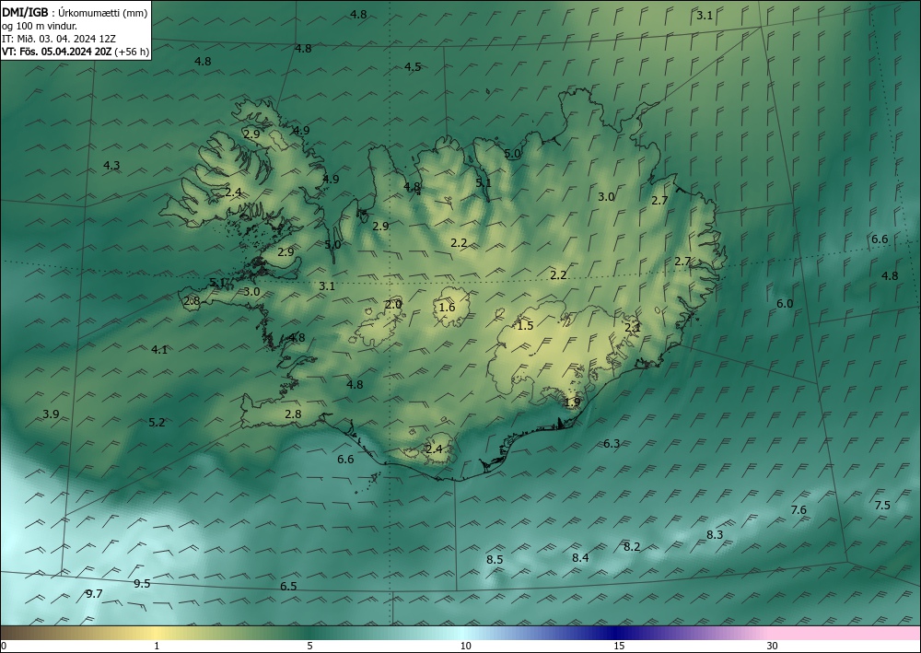
Task: Click the 8.2 value label
Action: click(632, 547)
